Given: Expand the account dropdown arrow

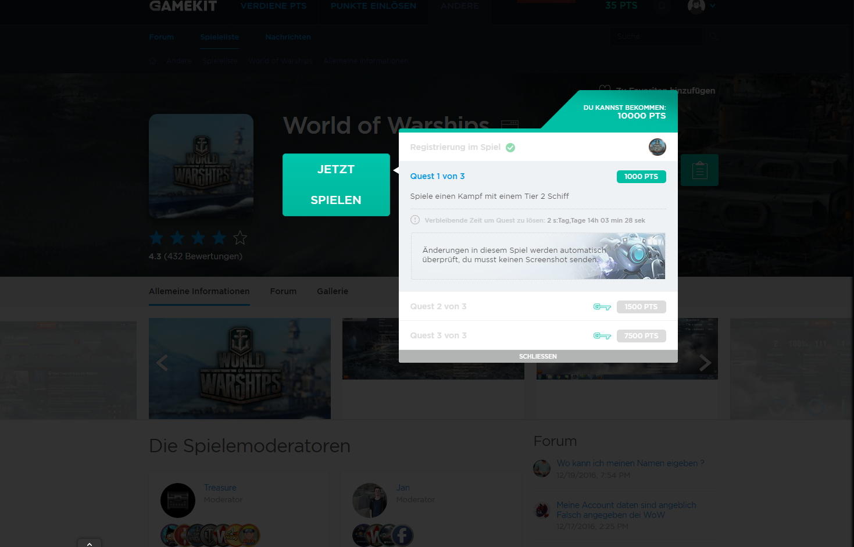Looking at the screenshot, I should (713, 6).
